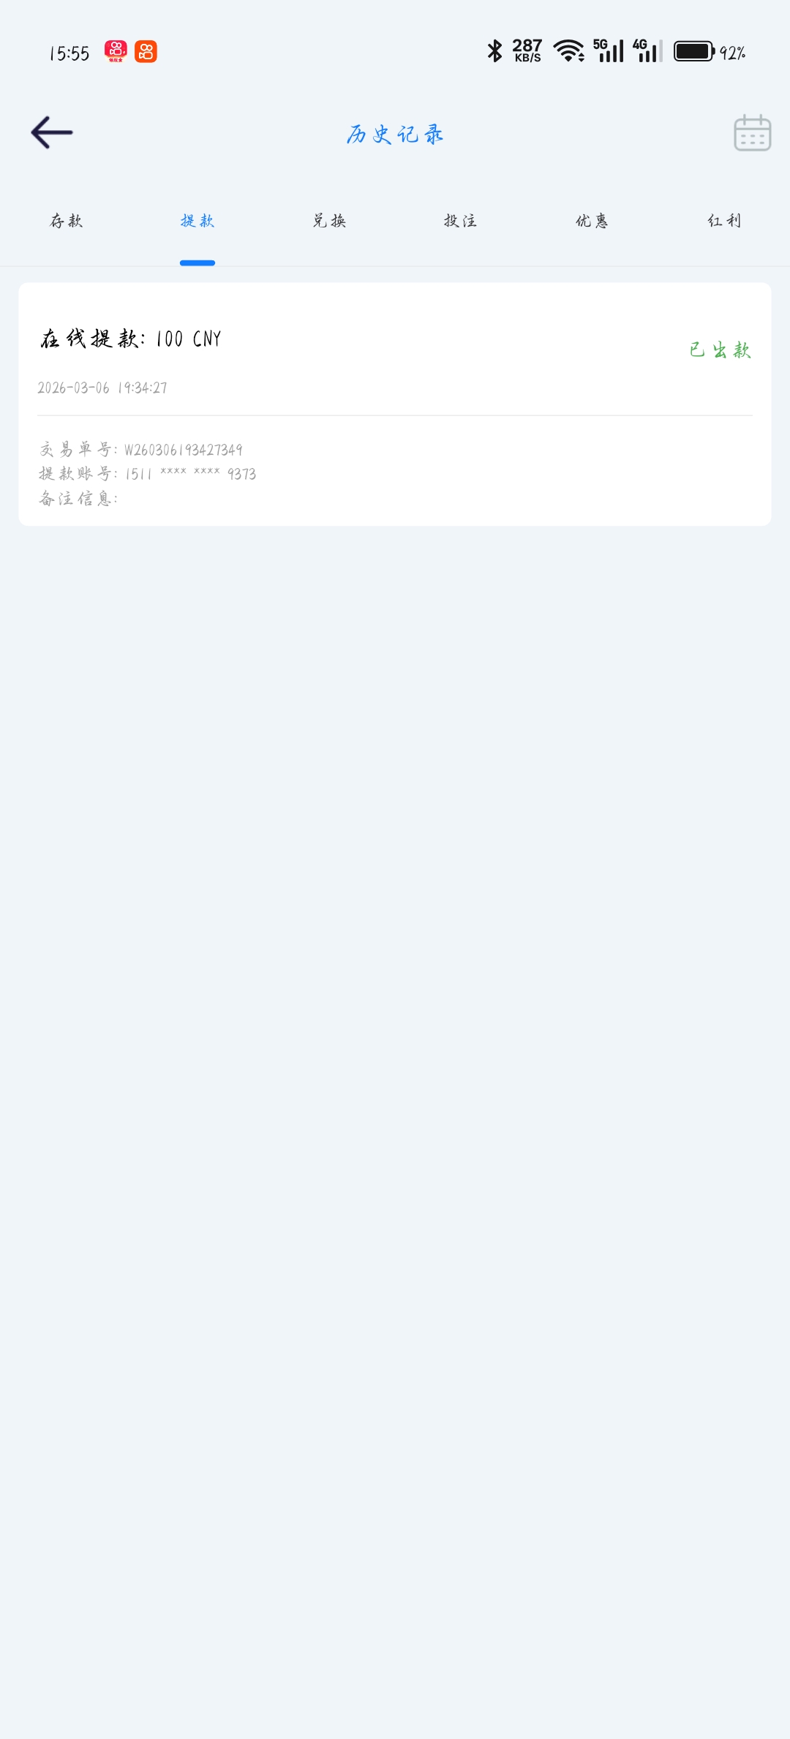Tap the Bluetooth status icon
790x1739 pixels.
tap(495, 50)
